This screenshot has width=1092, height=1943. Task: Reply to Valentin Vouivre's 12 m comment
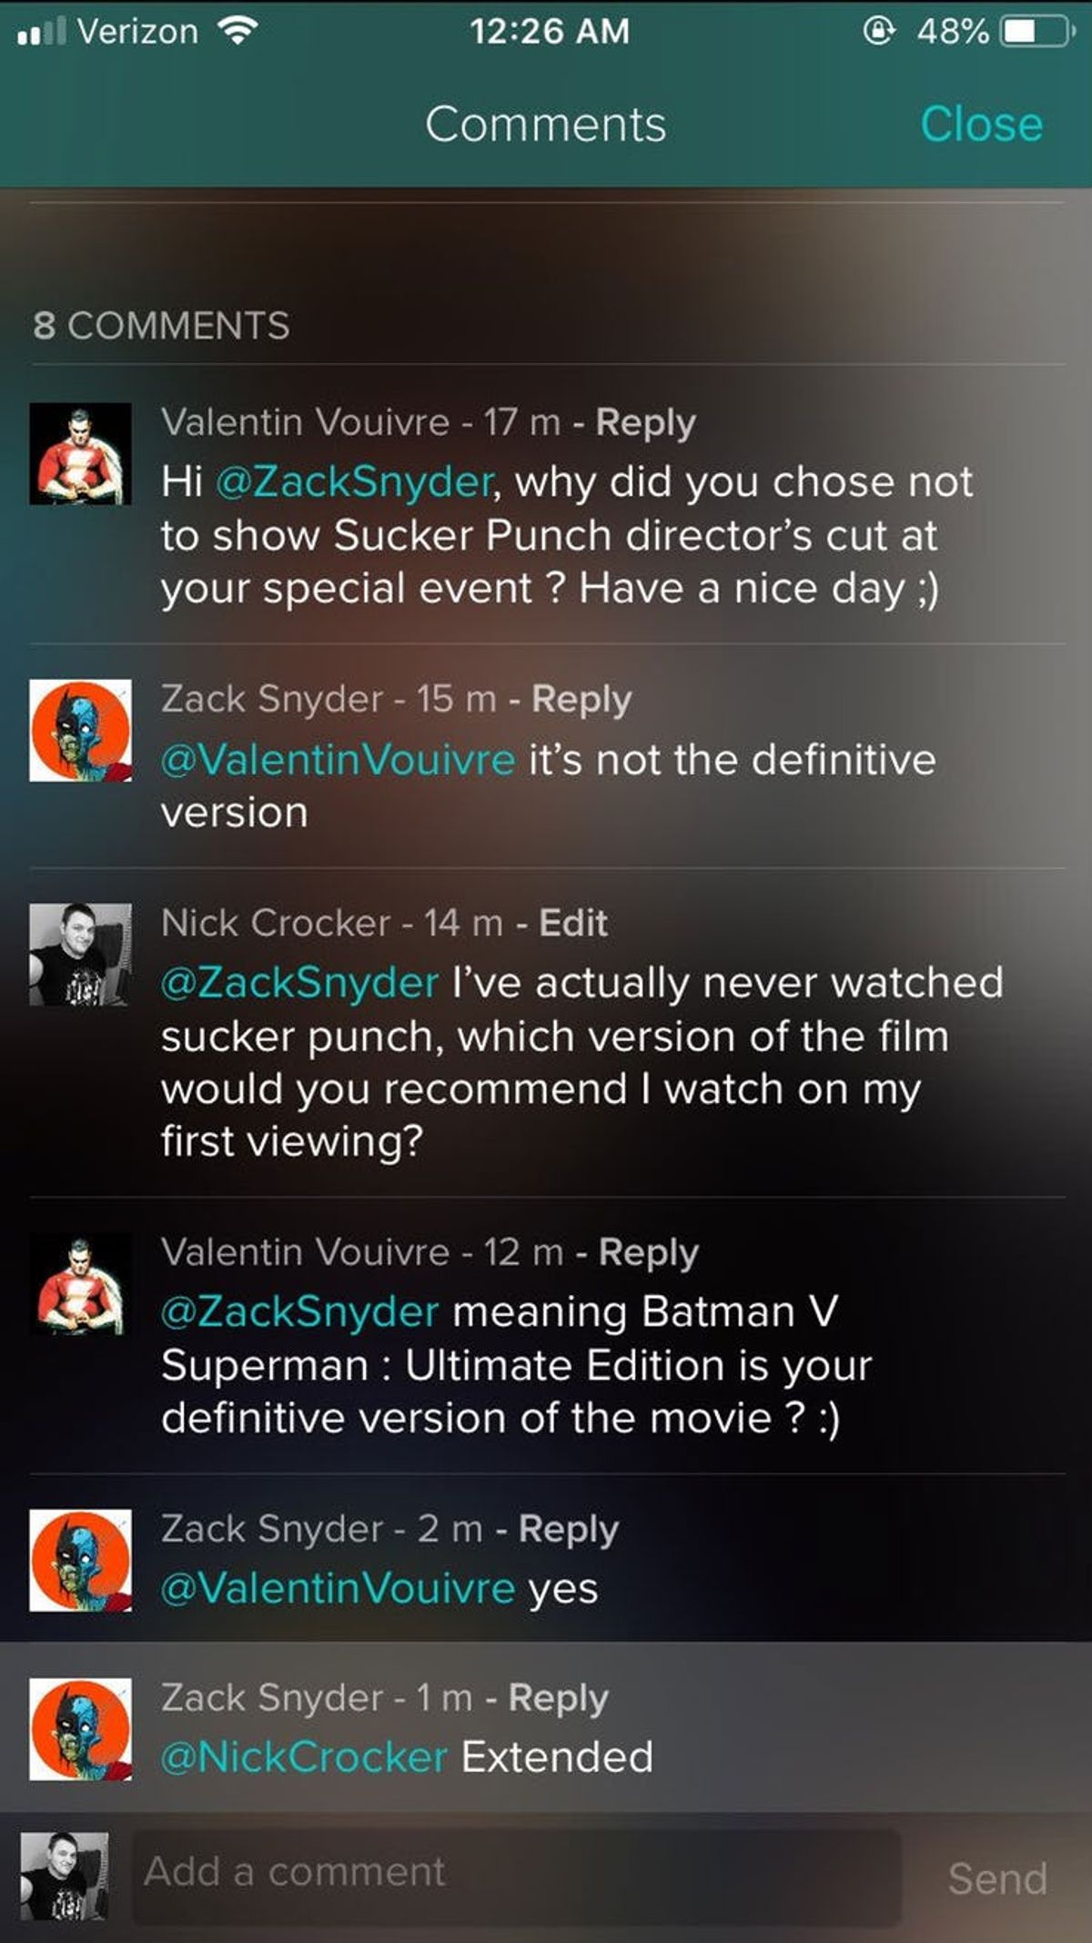(648, 1253)
